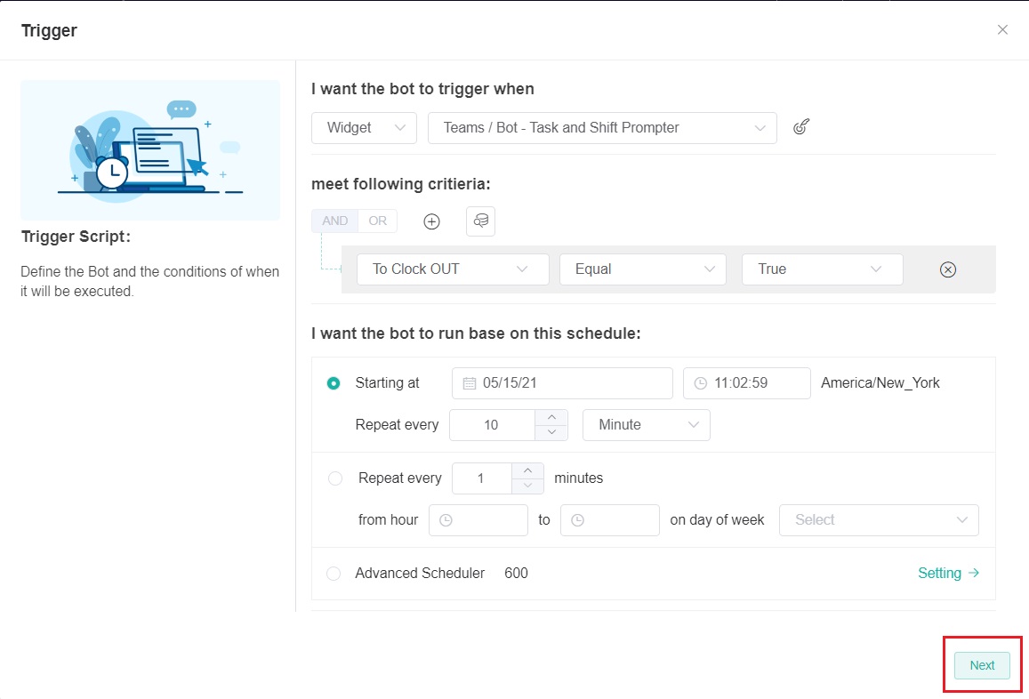The image size is (1029, 699).
Task: Click the Next button
Action: coord(982,665)
